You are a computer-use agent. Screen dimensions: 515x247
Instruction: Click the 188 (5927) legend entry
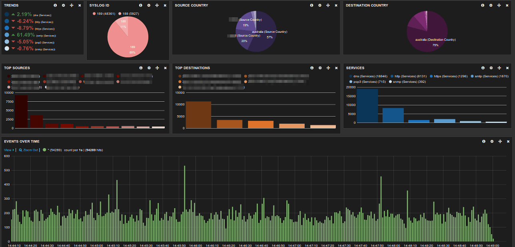pyautogui.click(x=129, y=14)
